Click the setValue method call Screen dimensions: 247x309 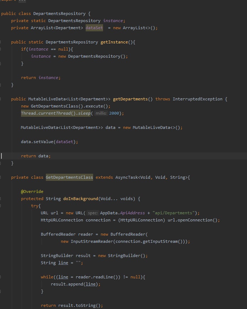click(43, 142)
